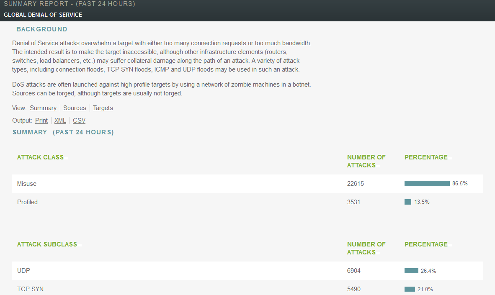495x295 pixels.
Task: Go to the Targets view
Action: click(x=103, y=108)
